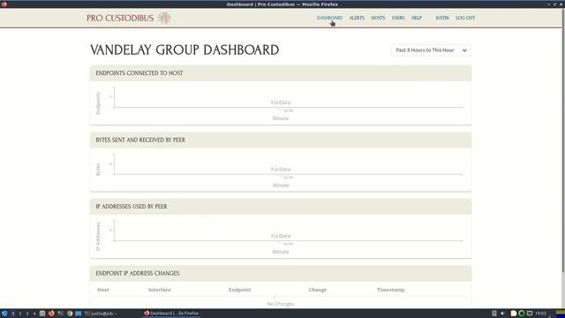Viewport: 565px width, 318px height.
Task: Open the time range dropdown
Action: click(x=431, y=50)
